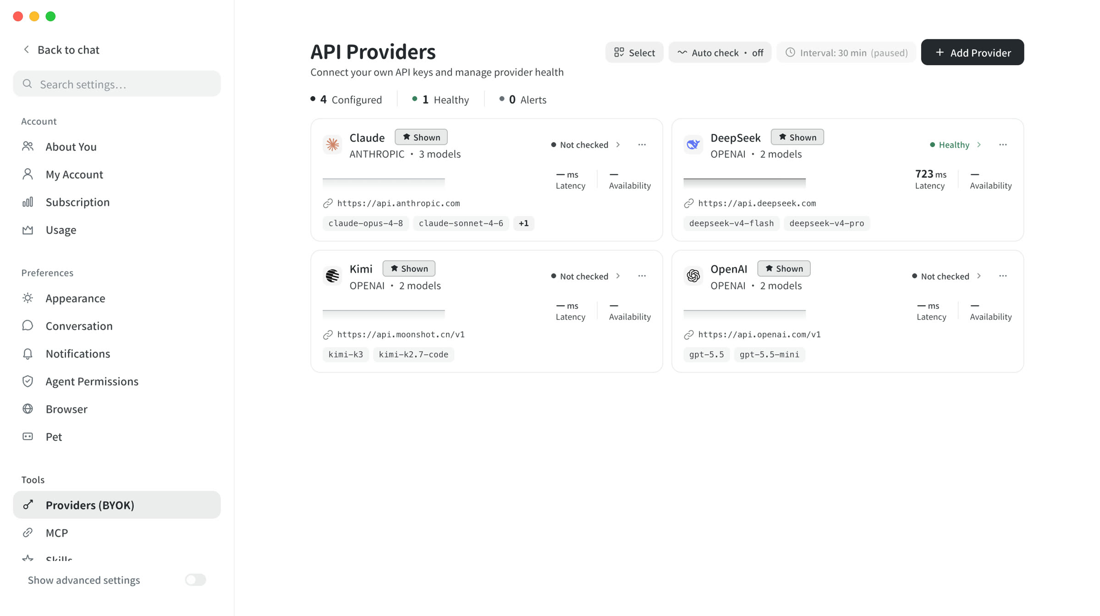Toggle Show advanced settings switch
Image resolution: width=1100 pixels, height=616 pixels.
[196, 580]
